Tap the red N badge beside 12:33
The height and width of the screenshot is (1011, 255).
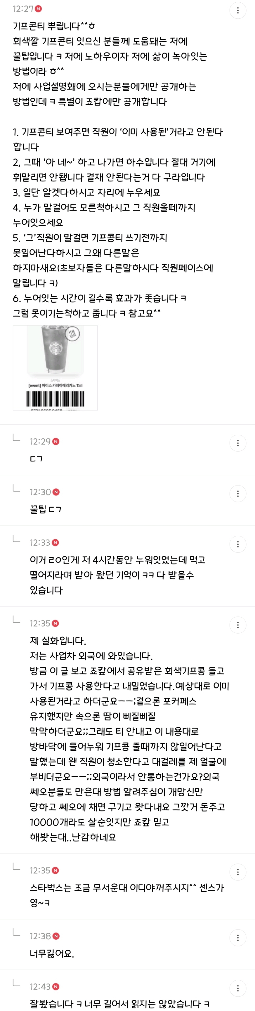click(55, 543)
